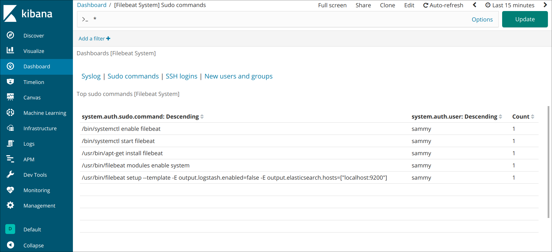Viewport: 552px width, 252px height.
Task: Open the Syslog dashboard link
Action: 91,76
